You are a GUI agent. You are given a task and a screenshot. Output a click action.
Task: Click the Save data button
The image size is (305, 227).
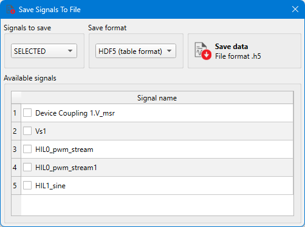tap(244, 51)
